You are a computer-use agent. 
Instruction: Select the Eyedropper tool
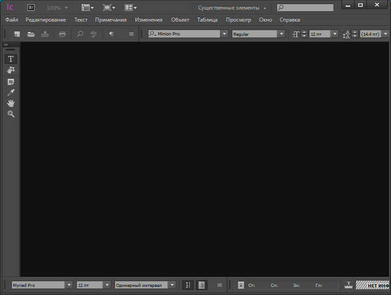point(10,93)
